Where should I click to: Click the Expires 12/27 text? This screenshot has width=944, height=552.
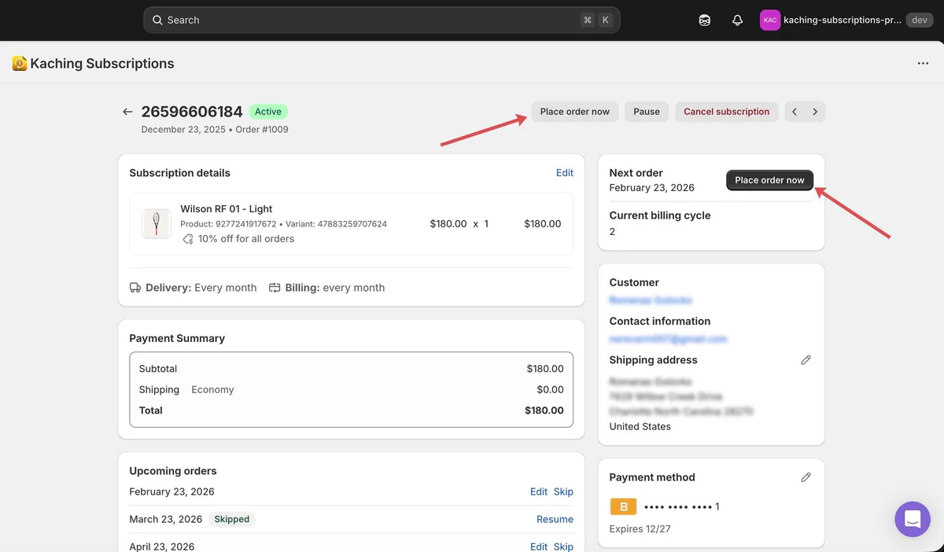pyautogui.click(x=640, y=529)
